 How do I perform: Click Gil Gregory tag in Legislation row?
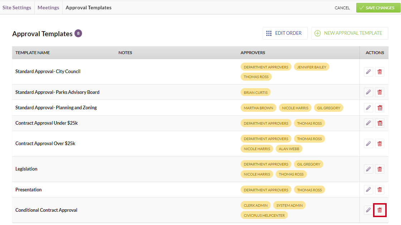coord(308,164)
